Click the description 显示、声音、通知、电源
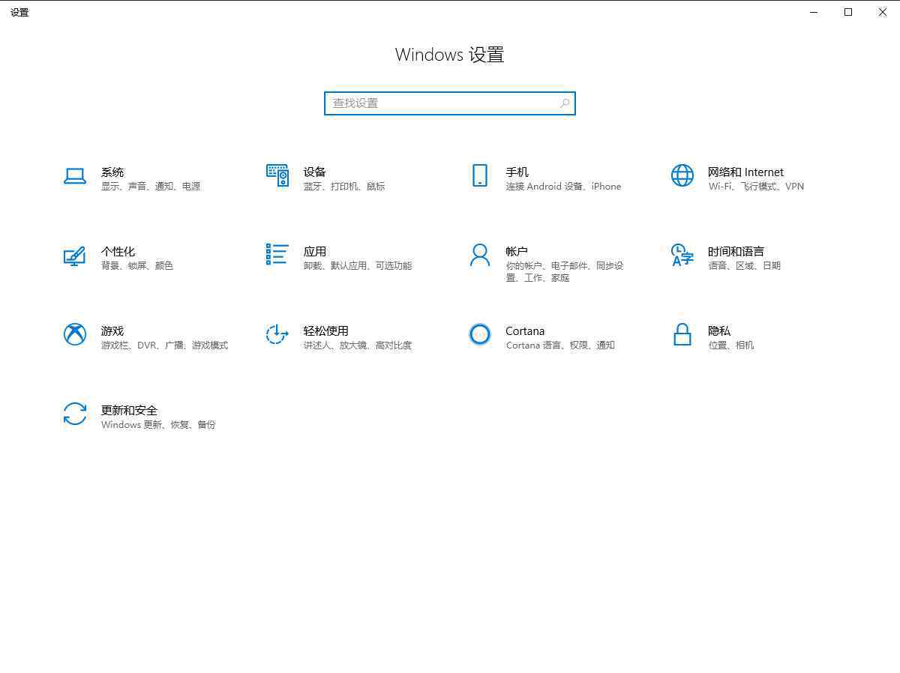This screenshot has height=673, width=900. click(151, 187)
